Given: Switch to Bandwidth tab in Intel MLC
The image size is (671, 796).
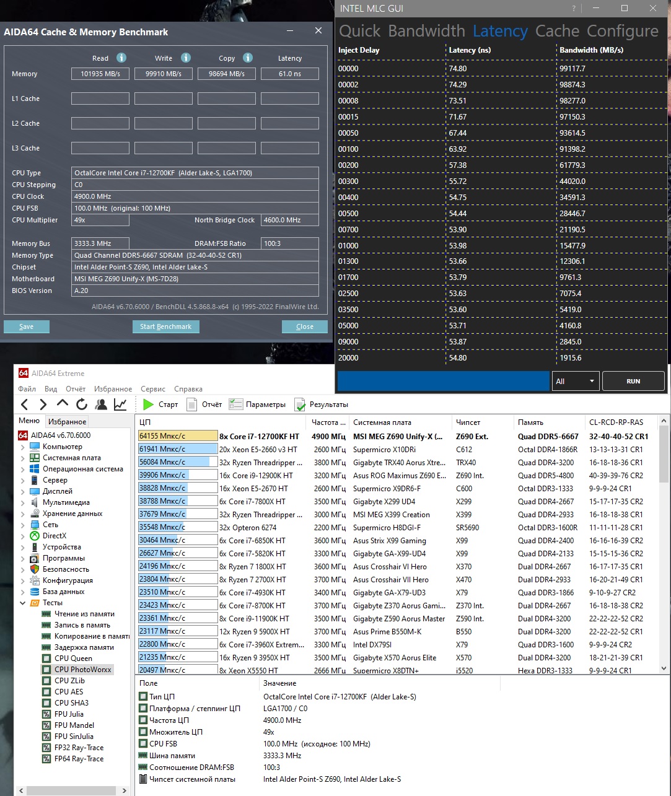Looking at the screenshot, I should 426,31.
